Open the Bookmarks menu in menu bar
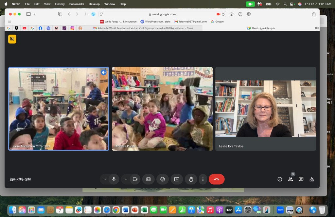Image resolution: width=335 pixels, height=217 pixels. (77, 4)
